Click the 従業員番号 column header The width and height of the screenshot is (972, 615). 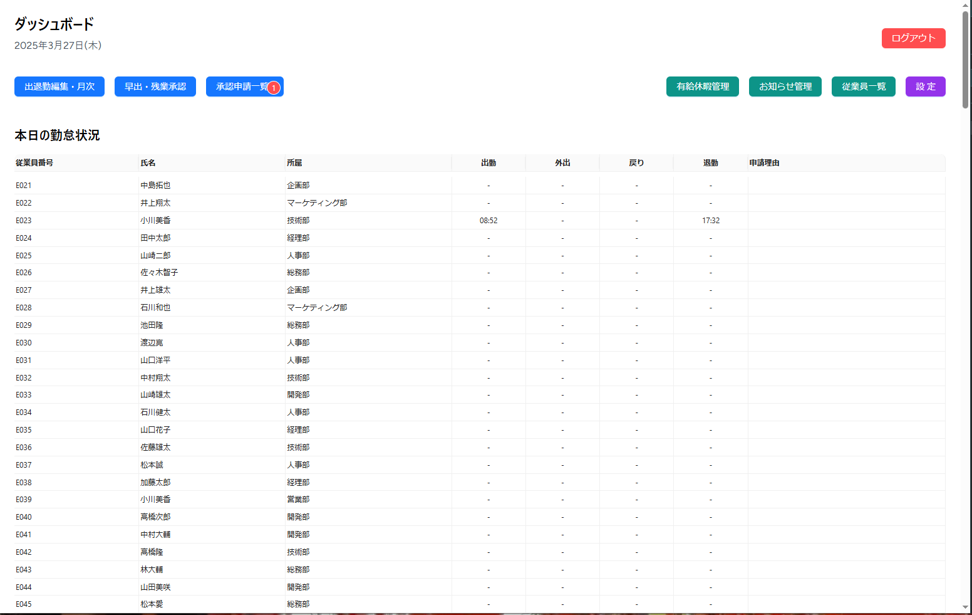pyautogui.click(x=34, y=163)
